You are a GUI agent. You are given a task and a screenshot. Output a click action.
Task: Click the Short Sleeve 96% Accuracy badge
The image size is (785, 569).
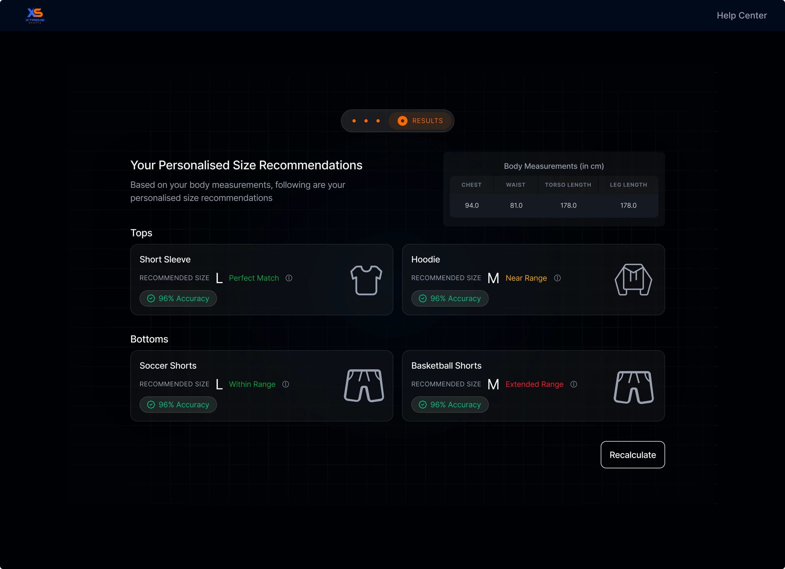pyautogui.click(x=178, y=298)
